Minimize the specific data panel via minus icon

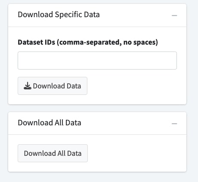point(174,15)
